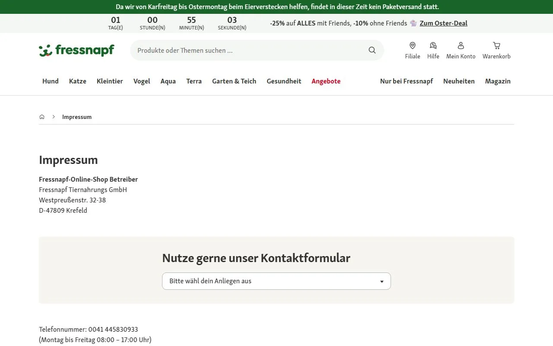Viewport: 553px width, 346px height.
Task: Click the breadcrumb chevron separator
Action: [54, 117]
